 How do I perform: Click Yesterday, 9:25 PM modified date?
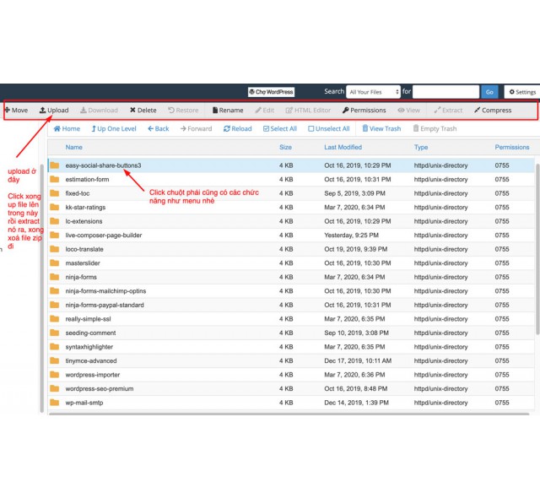tap(351, 235)
